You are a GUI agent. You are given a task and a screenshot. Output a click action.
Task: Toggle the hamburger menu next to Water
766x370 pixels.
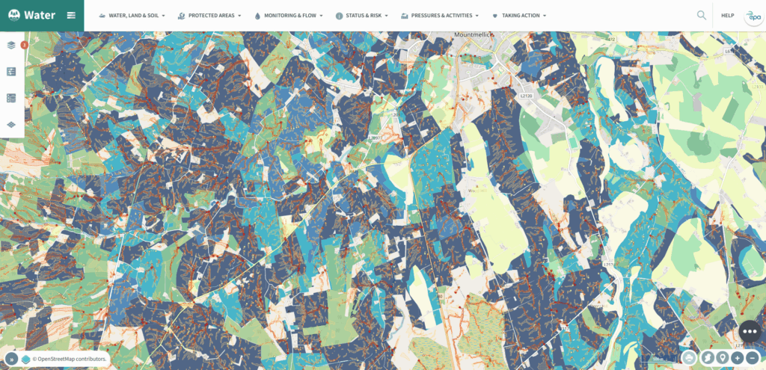[70, 15]
